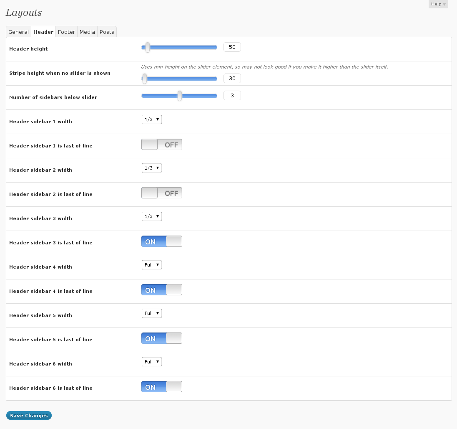Viewport: 457px width, 429px height.
Task: Switch to the Footer tab
Action: (x=66, y=32)
